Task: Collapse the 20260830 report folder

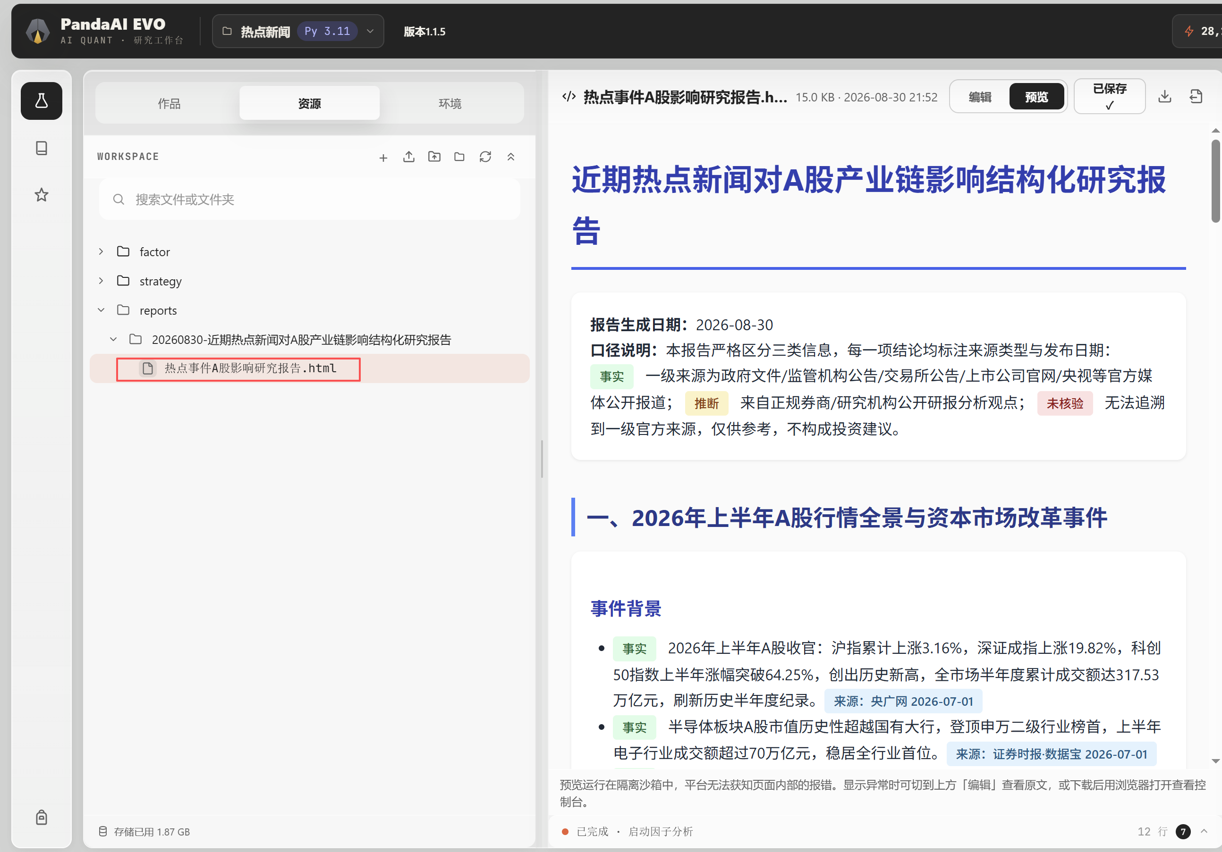Action: (113, 339)
